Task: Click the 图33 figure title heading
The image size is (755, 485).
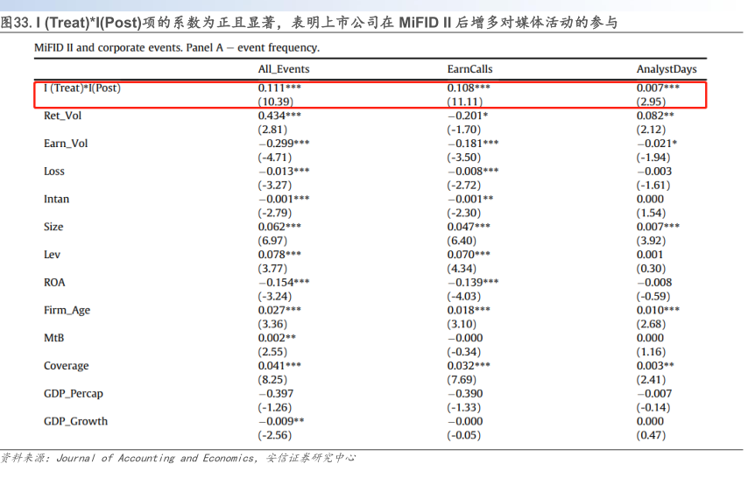Action: (x=308, y=23)
